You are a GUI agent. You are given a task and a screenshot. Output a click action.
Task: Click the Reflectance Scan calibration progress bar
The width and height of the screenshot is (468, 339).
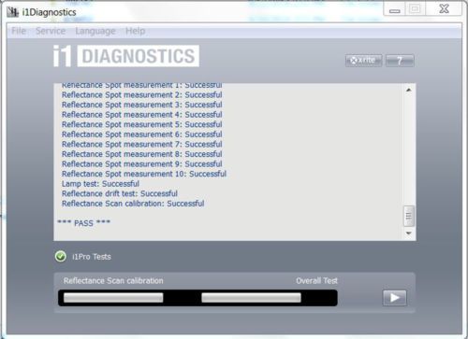click(113, 298)
